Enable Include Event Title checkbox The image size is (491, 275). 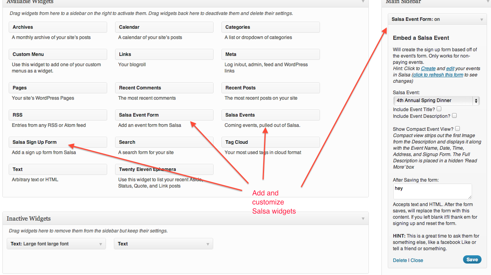pos(439,109)
